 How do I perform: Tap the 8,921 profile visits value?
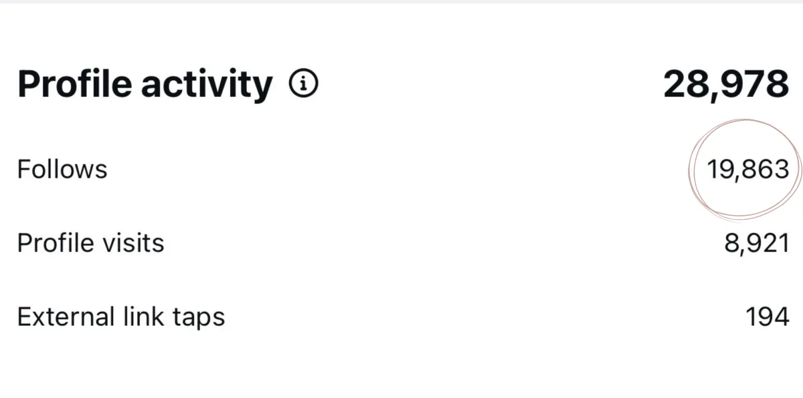757,243
